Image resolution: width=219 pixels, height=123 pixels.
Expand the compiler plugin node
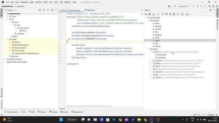151,60
